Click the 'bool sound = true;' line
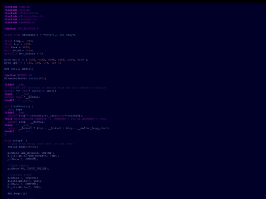 point(19,51)
